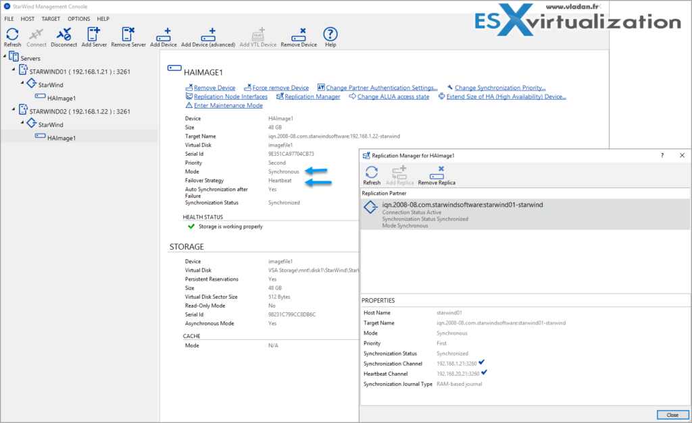Open the TARGET menu
Screen dimensions: 692x423
[x=51, y=18]
